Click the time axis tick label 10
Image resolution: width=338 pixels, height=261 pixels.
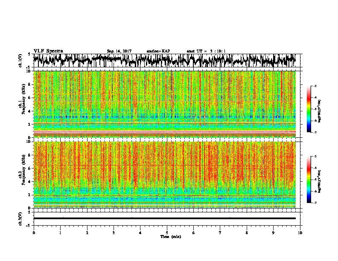[x=300, y=233]
